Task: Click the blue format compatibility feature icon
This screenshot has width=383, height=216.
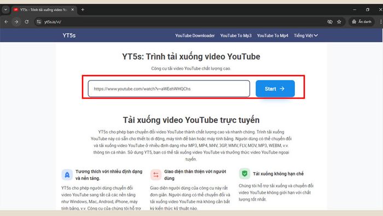Action: click(x=67, y=175)
